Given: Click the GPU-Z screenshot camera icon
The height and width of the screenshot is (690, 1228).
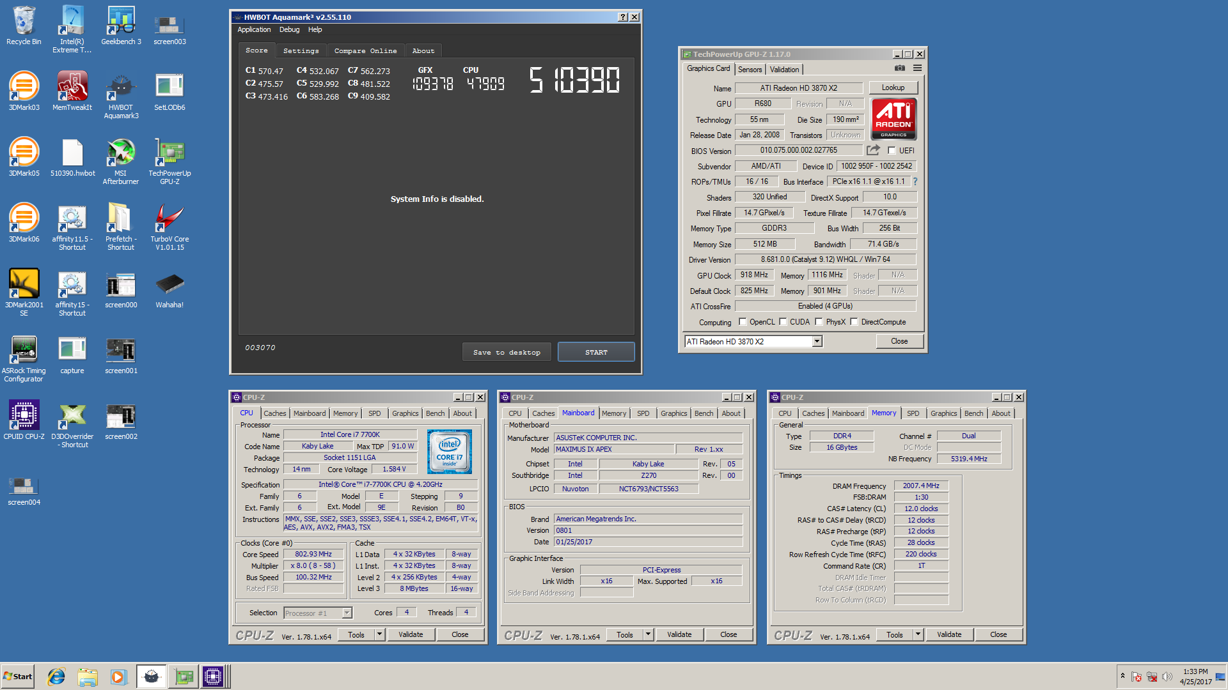Looking at the screenshot, I should (x=899, y=68).
